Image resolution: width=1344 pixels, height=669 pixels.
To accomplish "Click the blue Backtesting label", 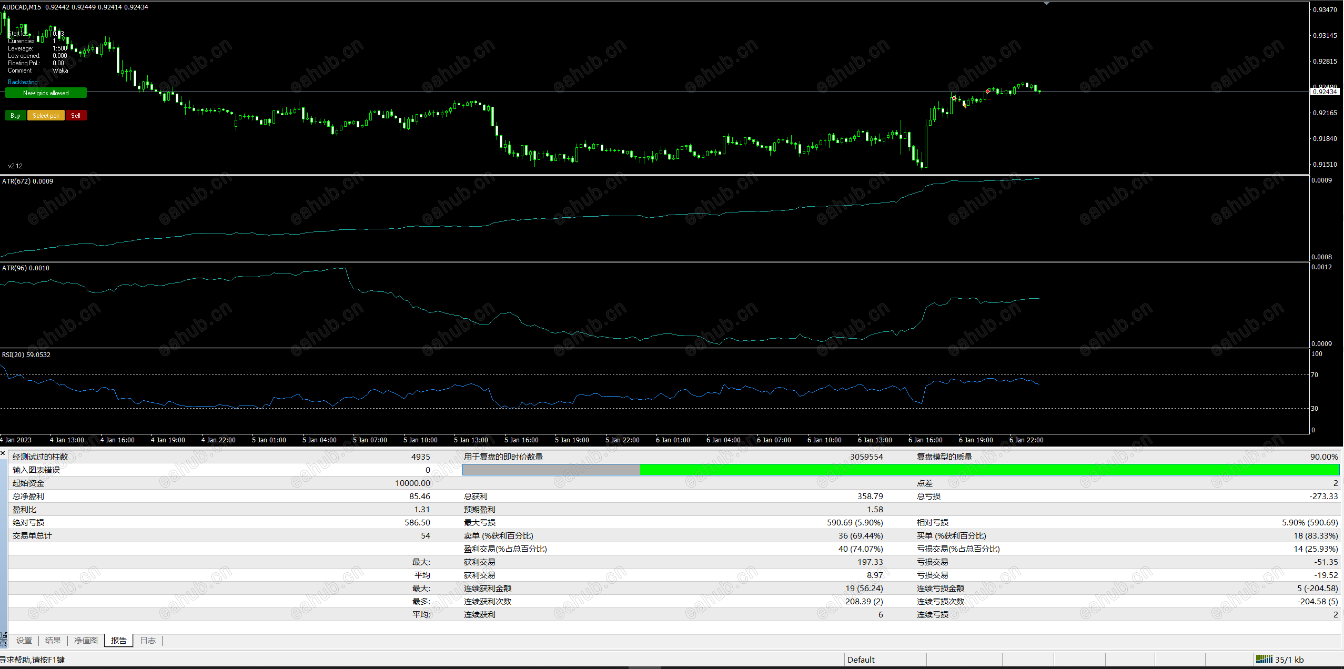I will click(23, 82).
